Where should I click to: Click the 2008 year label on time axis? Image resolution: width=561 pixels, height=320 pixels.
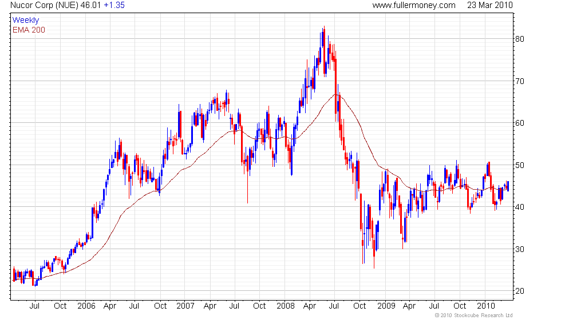coord(286,306)
